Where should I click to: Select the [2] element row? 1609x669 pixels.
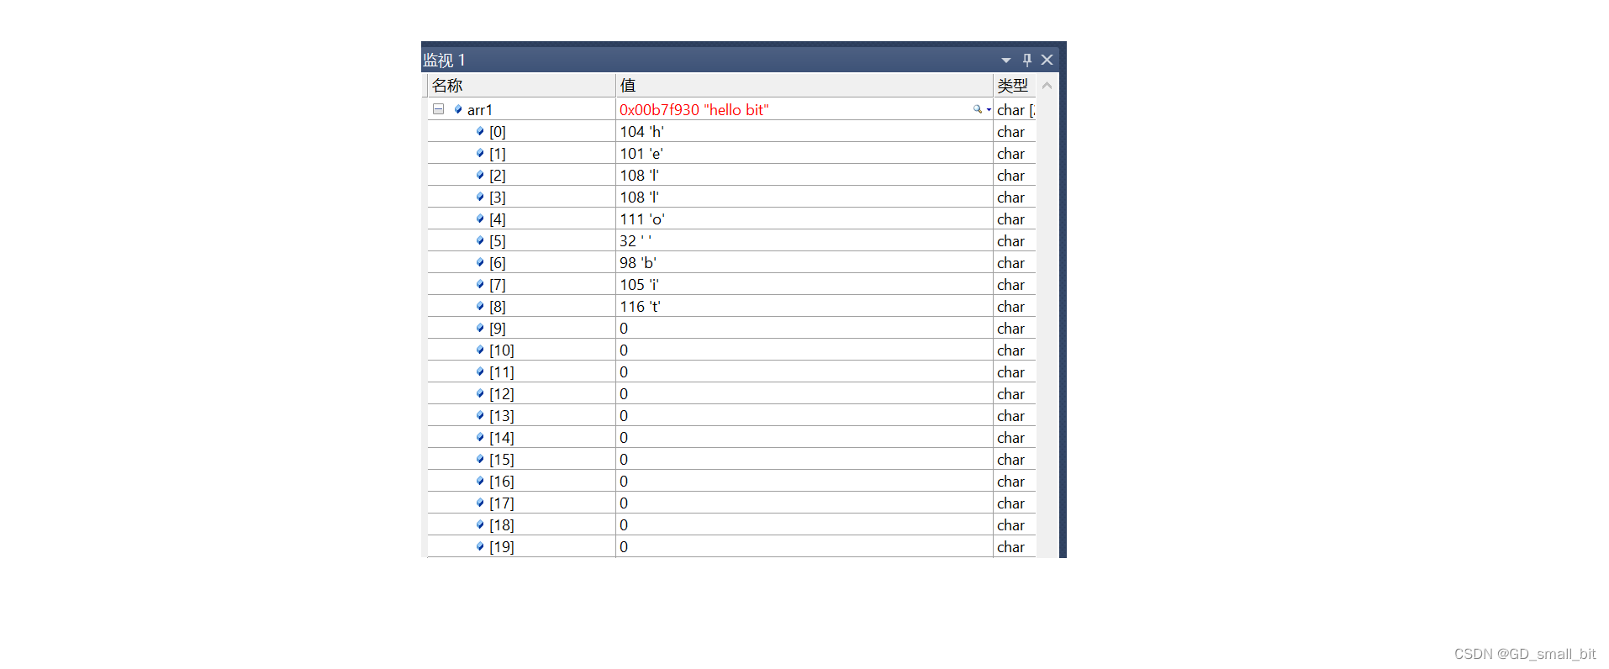tap(731, 175)
